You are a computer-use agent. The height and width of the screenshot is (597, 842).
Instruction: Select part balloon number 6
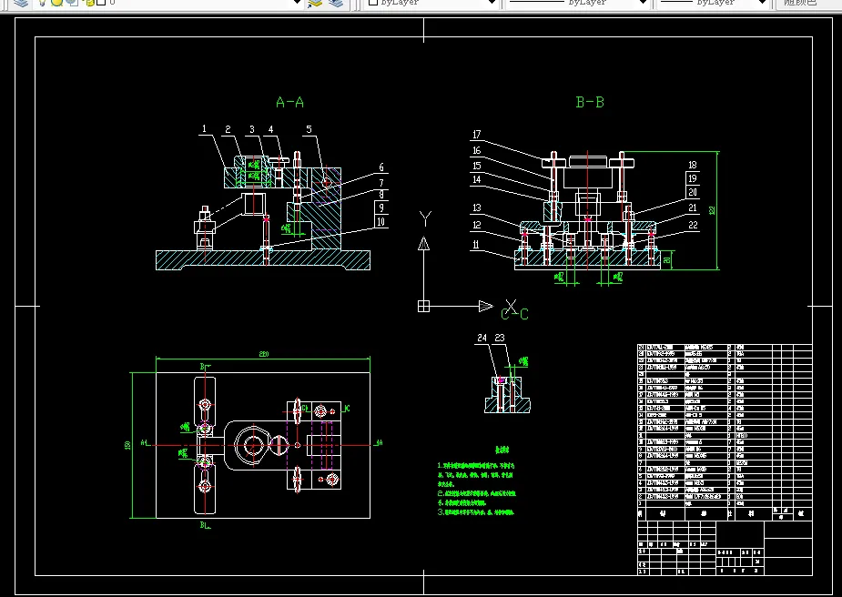pyautogui.click(x=381, y=167)
